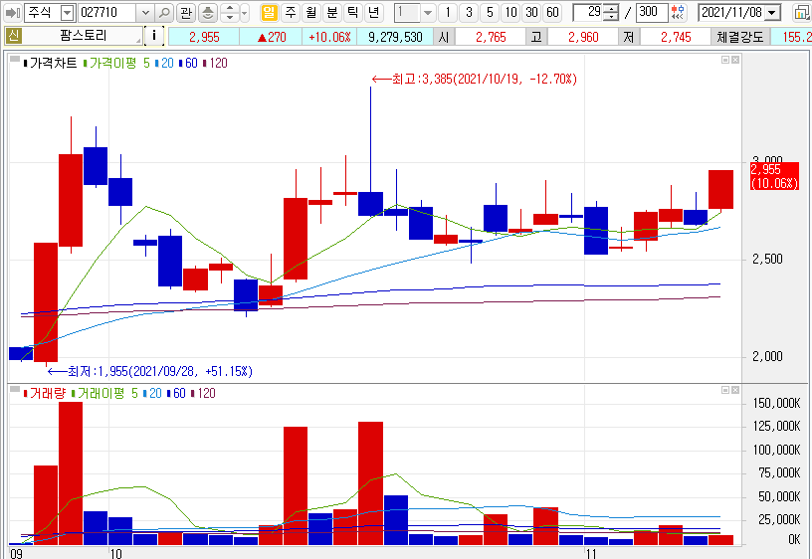Click the 신 badge beside stock name
Image resolution: width=812 pixels, height=559 pixels.
14,36
